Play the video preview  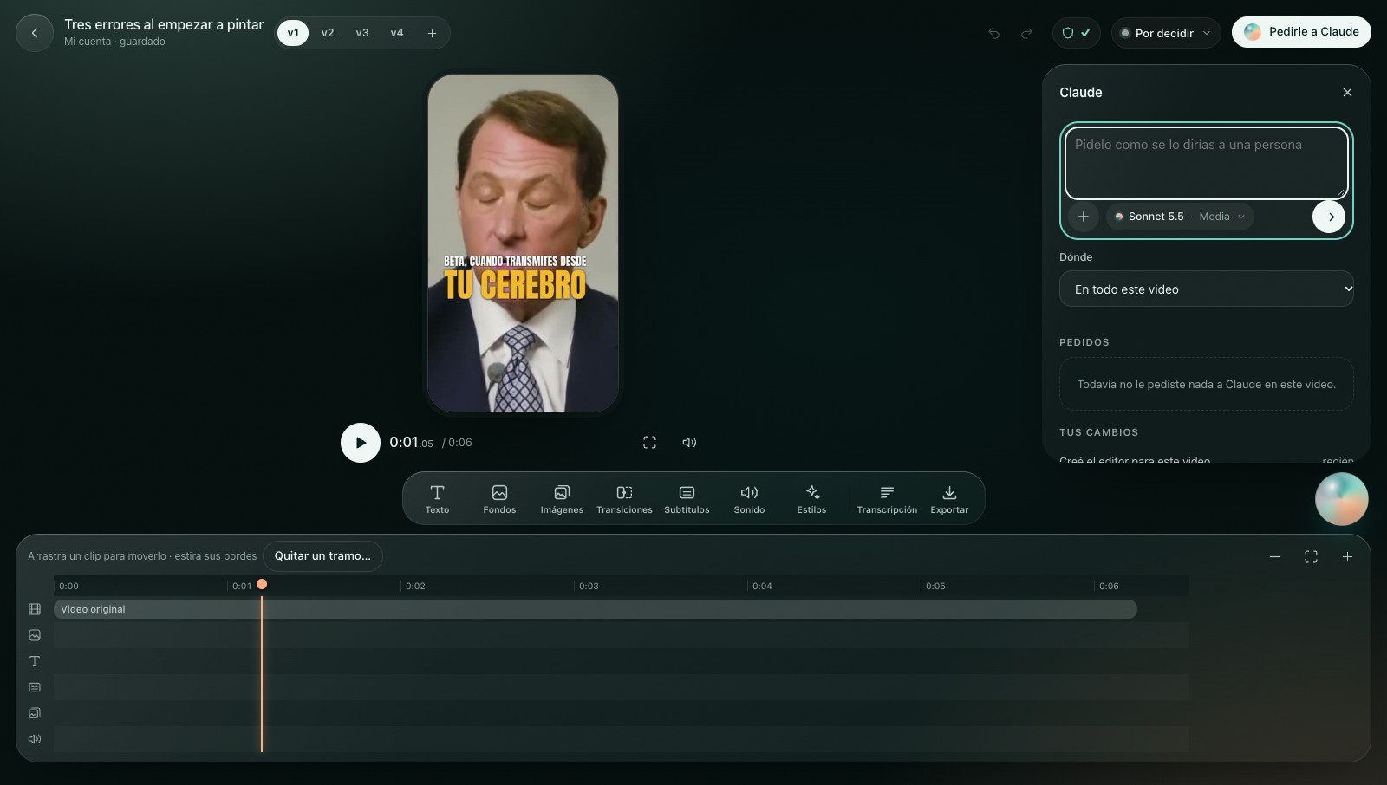point(361,443)
